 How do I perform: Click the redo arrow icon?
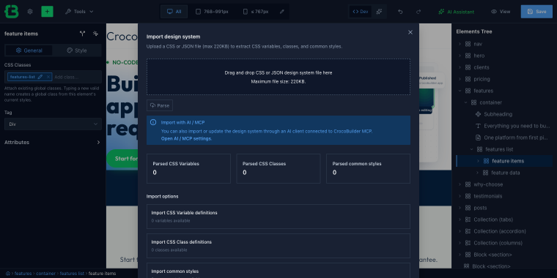click(x=418, y=12)
